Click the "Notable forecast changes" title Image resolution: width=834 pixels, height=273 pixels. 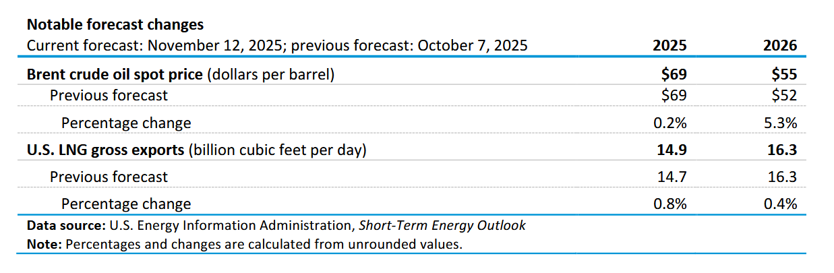point(115,25)
